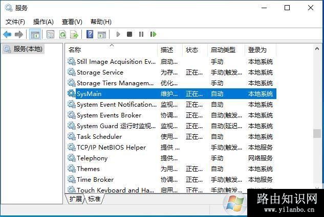This screenshot has width=324, height=217.
Task: Select 服务(本地) in the left tree
Action: (x=24, y=49)
